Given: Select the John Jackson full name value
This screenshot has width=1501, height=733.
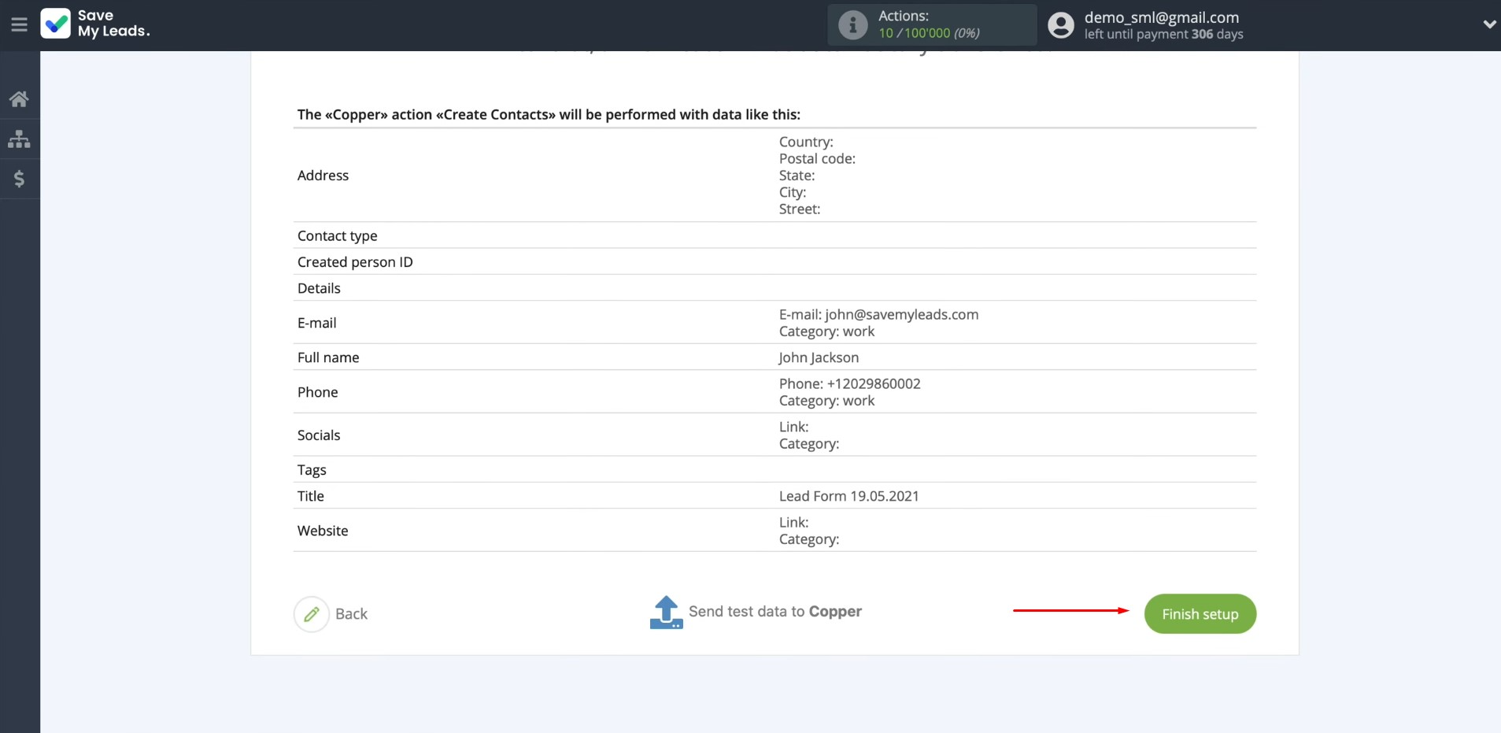Looking at the screenshot, I should (x=819, y=357).
